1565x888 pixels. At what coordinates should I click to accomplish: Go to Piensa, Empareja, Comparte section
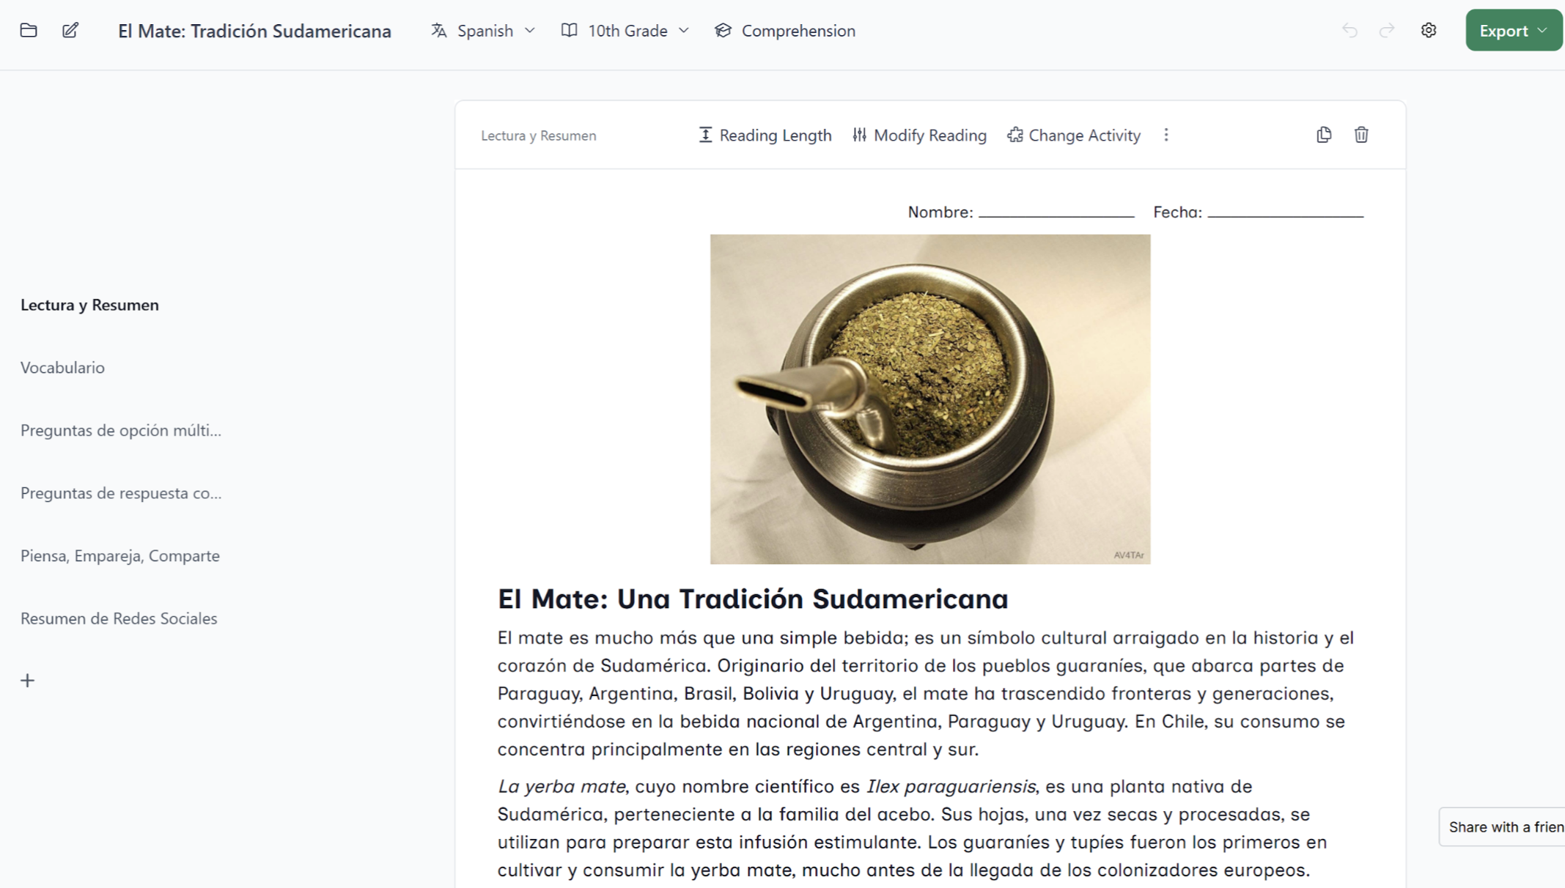click(x=120, y=556)
